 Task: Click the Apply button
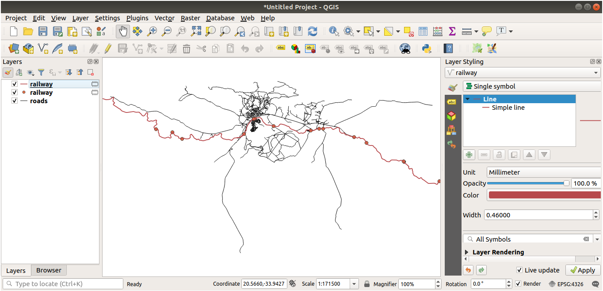[x=582, y=270]
